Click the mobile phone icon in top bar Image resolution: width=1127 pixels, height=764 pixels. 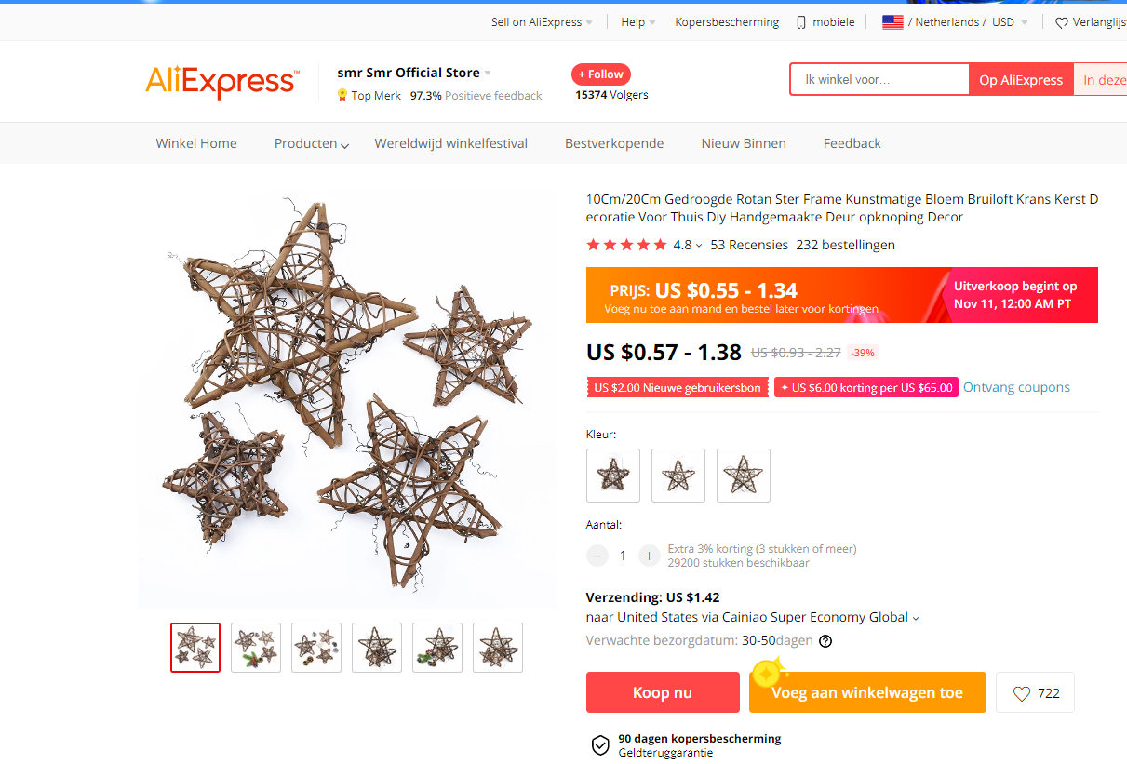tap(801, 22)
